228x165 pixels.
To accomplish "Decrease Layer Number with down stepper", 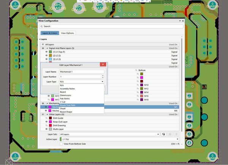I will tap(103, 77).
